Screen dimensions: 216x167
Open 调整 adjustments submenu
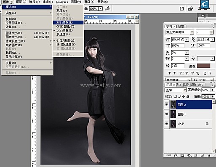[x=27, y=13]
